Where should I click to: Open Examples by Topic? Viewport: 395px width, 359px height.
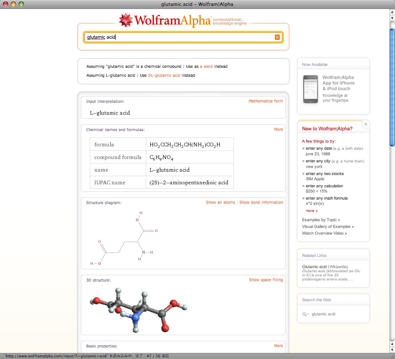click(x=321, y=220)
